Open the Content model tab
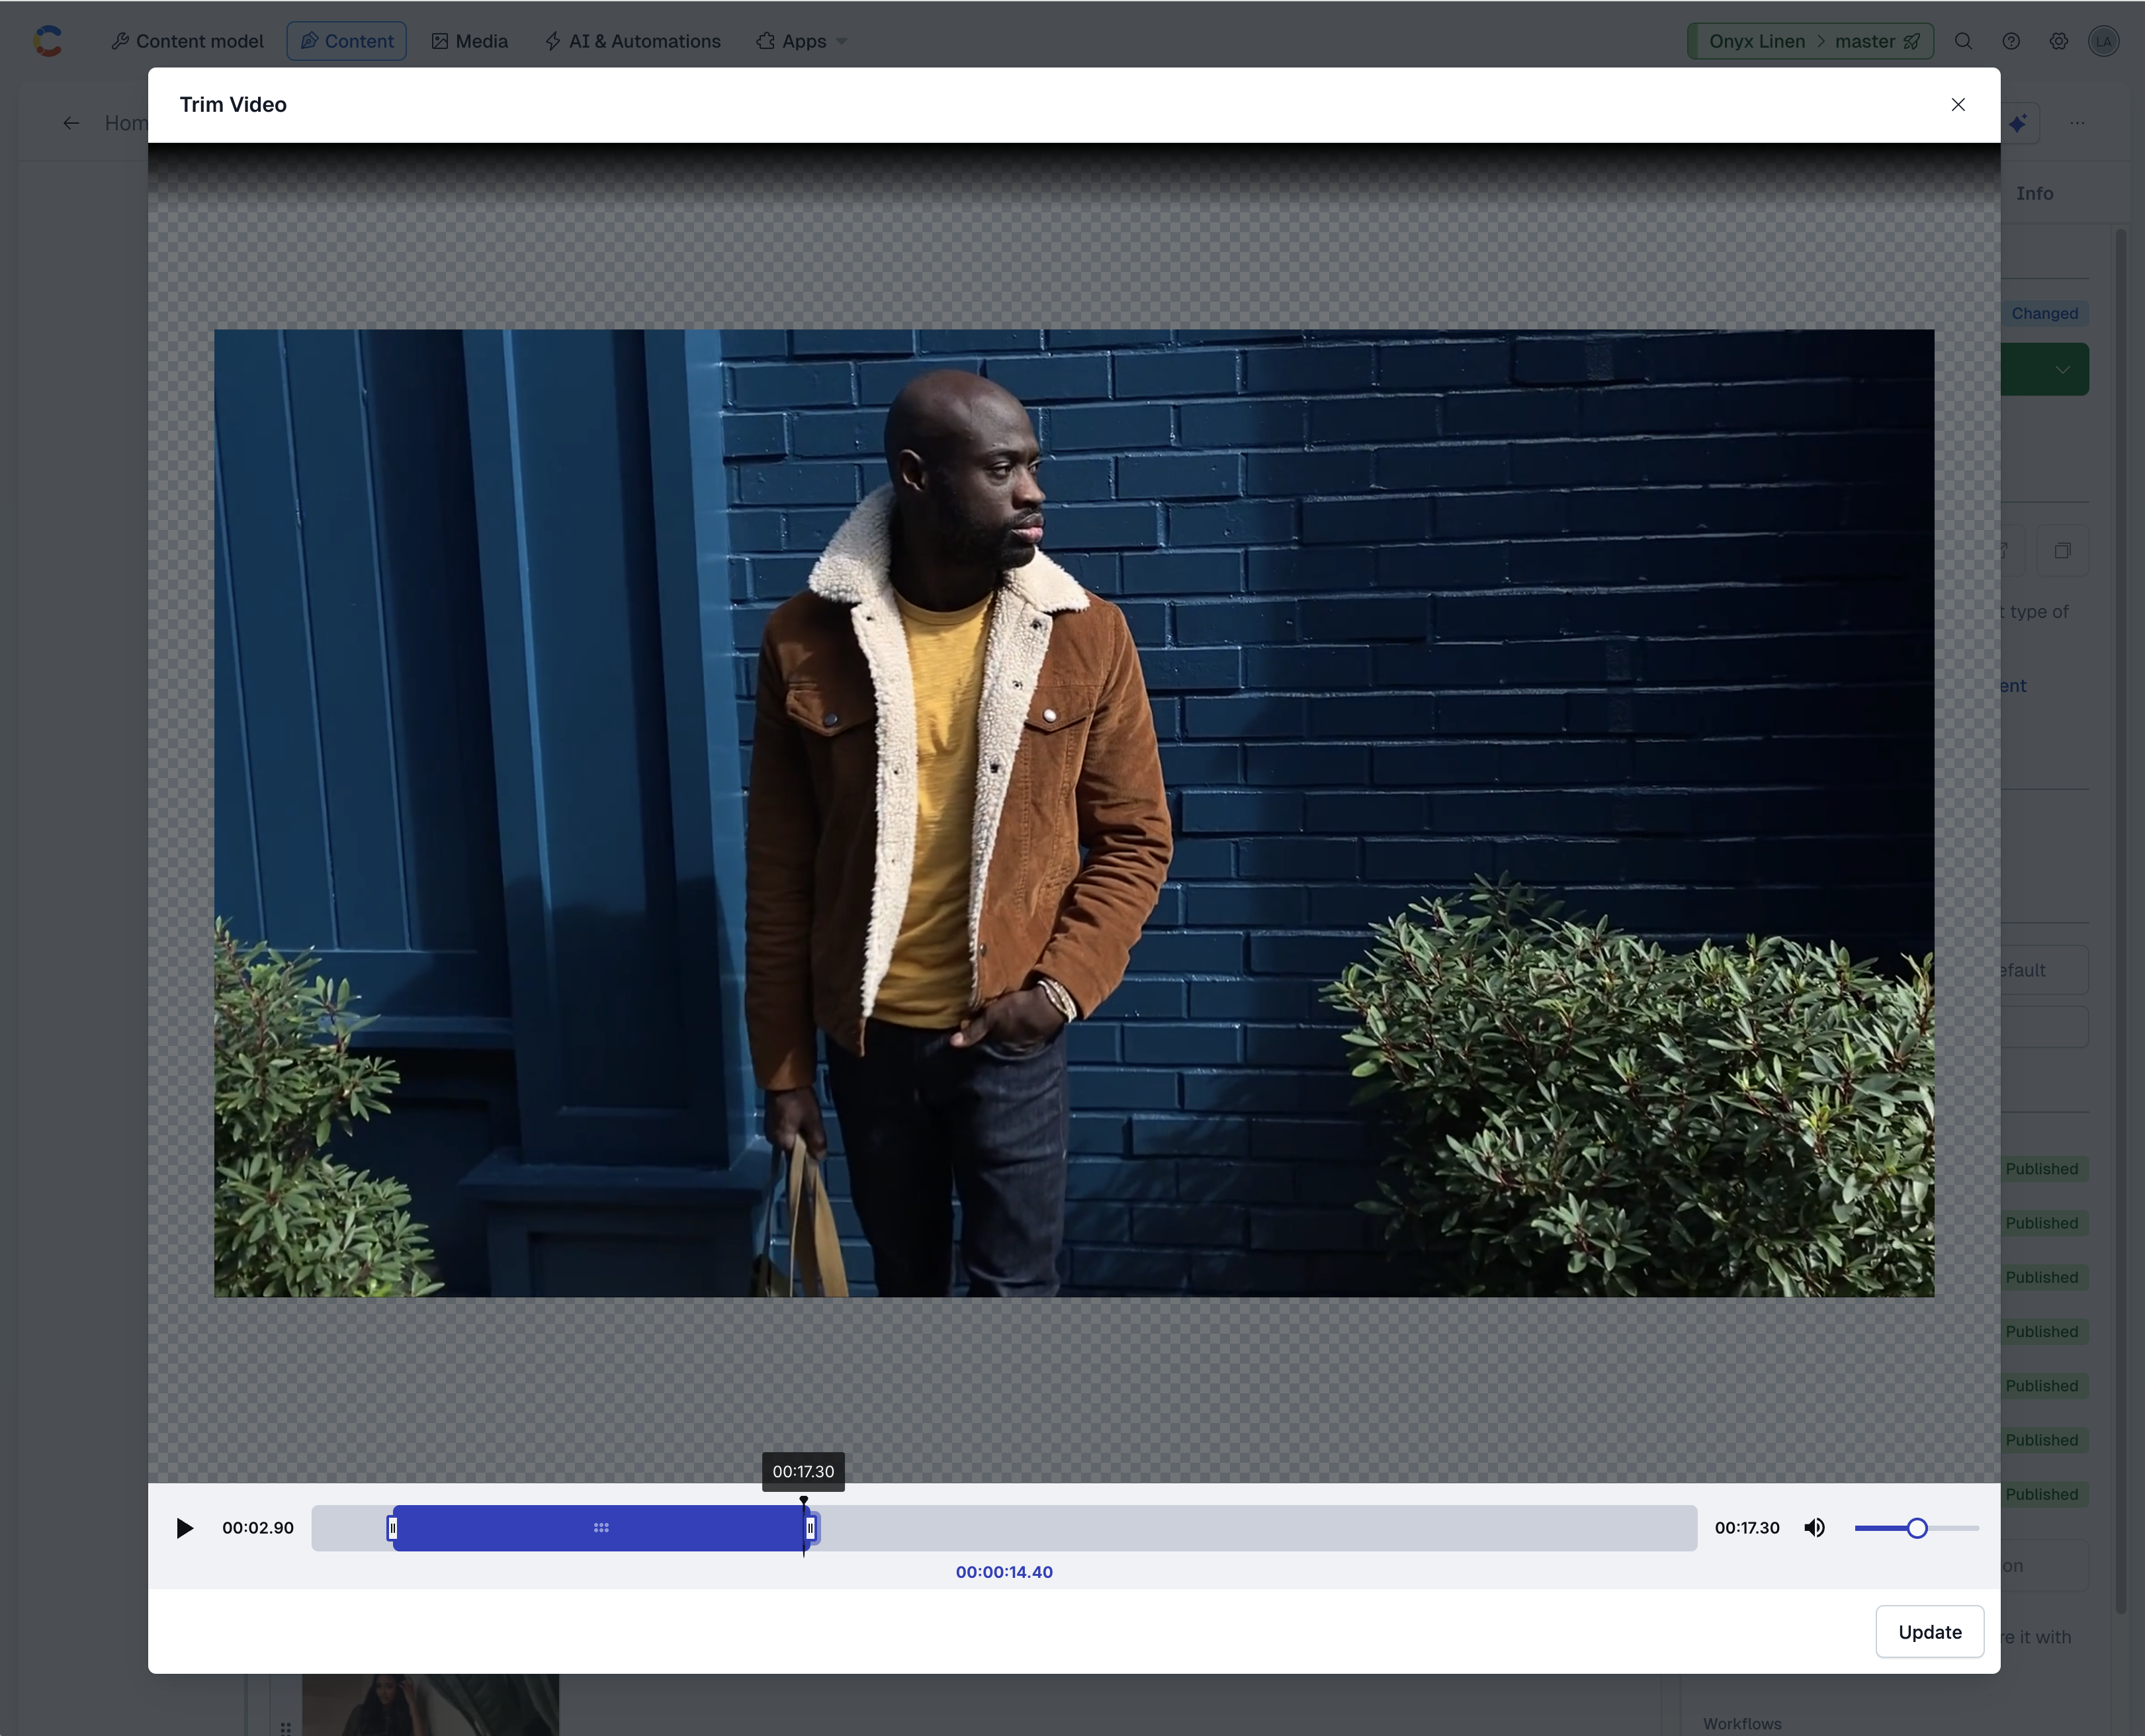 coord(187,41)
